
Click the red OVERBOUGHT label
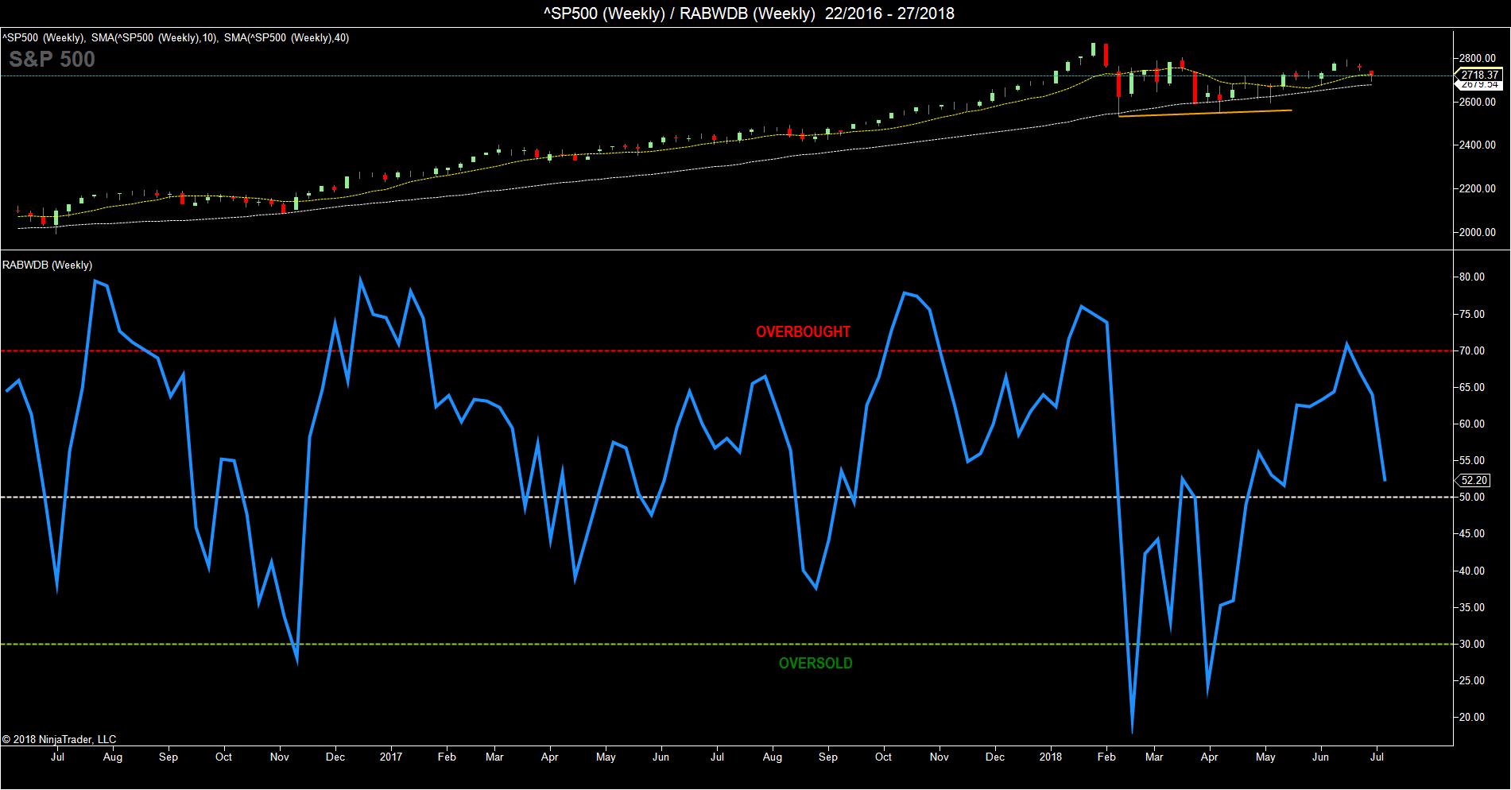coord(803,331)
